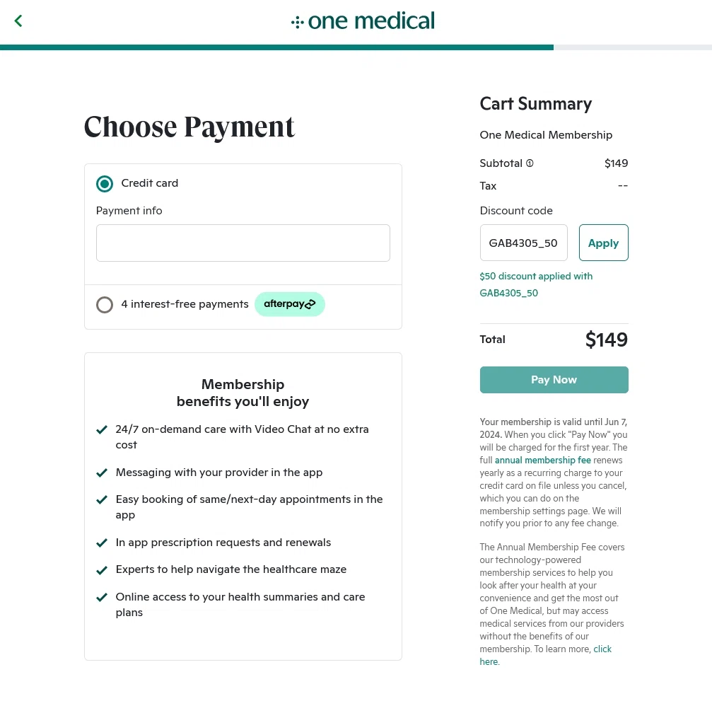The width and height of the screenshot is (712, 701).
Task: Click the One Medical logo
Action: (x=363, y=21)
